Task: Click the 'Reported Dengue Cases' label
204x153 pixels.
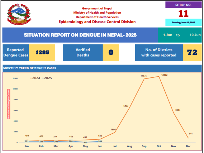Action: (x=16, y=53)
